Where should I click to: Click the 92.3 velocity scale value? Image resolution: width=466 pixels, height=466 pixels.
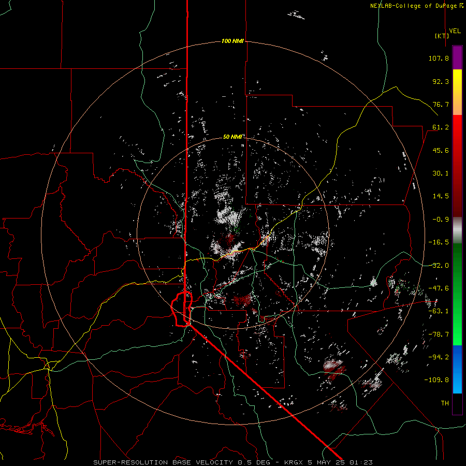pos(441,81)
